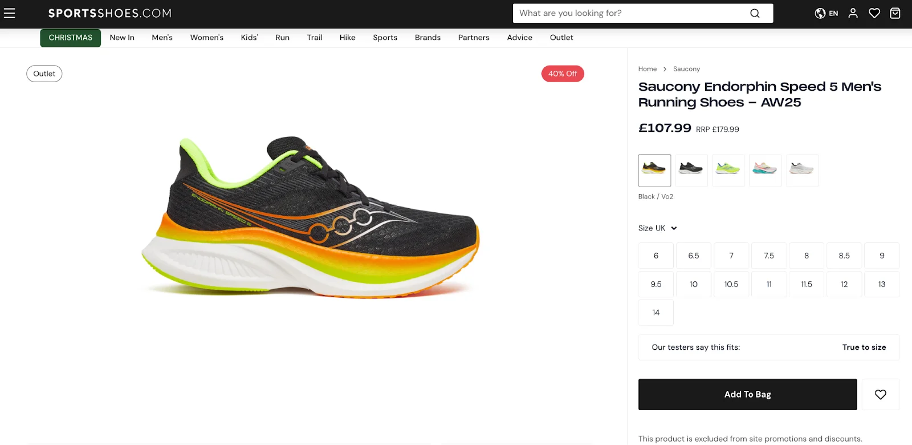Open the Partners menu
This screenshot has height=445, width=912.
pos(474,38)
